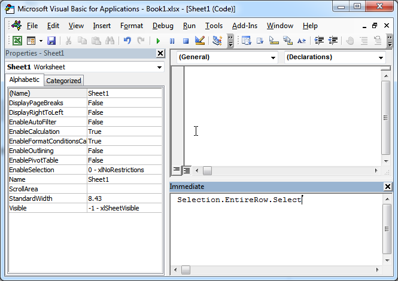Click the Immediate window vertical scrollbar thumb
This screenshot has width=398, height=281.
387,229
